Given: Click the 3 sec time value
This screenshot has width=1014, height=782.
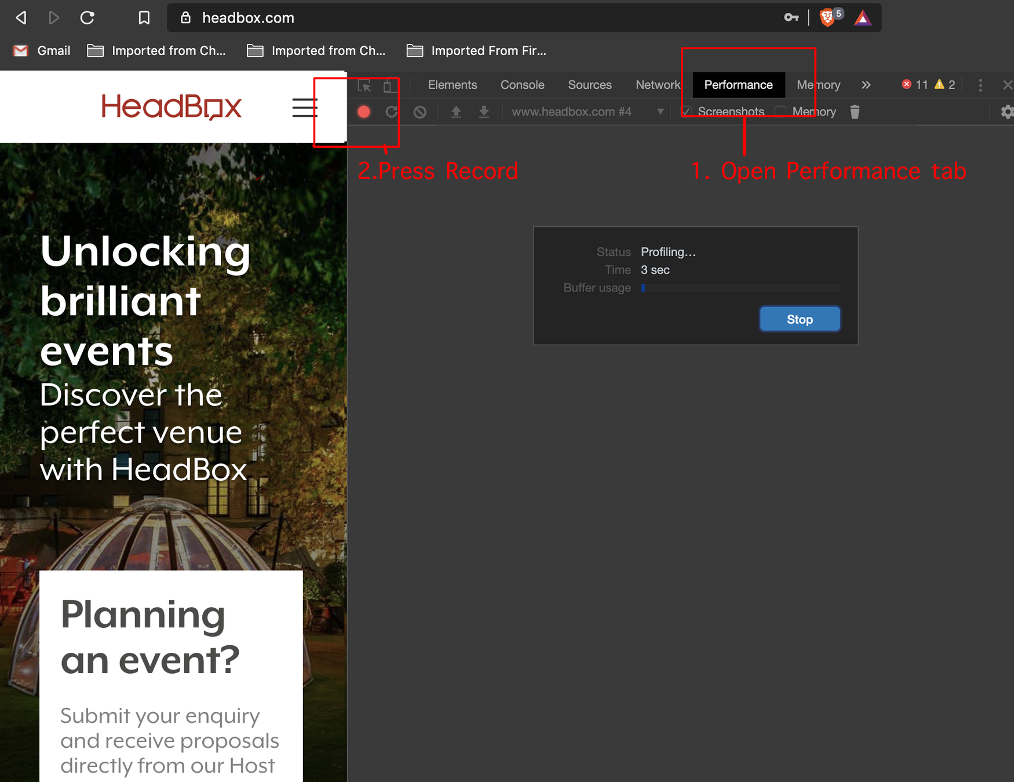Looking at the screenshot, I should coord(655,270).
